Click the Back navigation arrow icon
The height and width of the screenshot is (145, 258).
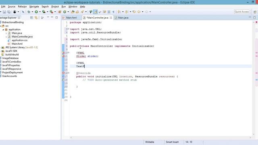tap(139, 12)
